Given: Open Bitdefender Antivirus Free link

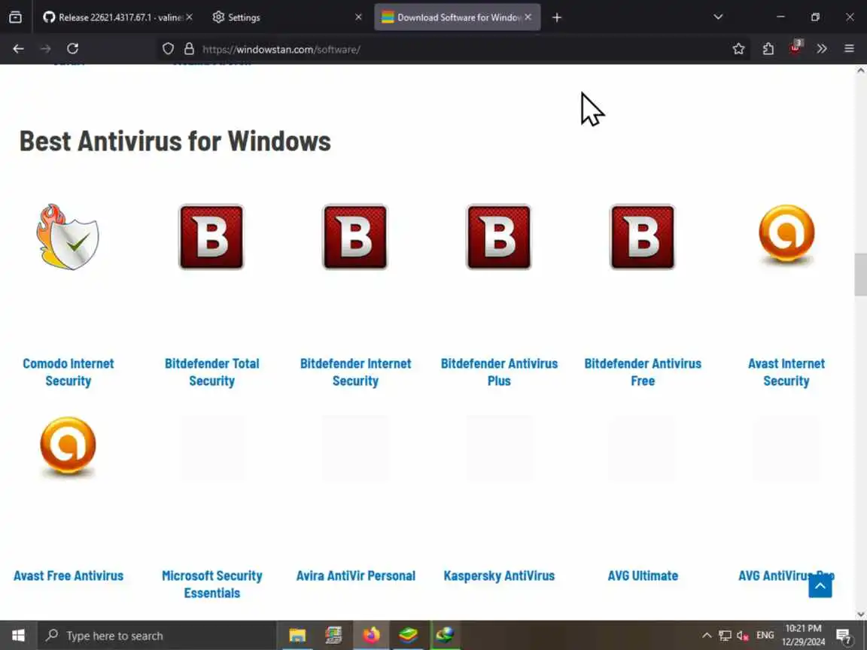Looking at the screenshot, I should click(643, 372).
